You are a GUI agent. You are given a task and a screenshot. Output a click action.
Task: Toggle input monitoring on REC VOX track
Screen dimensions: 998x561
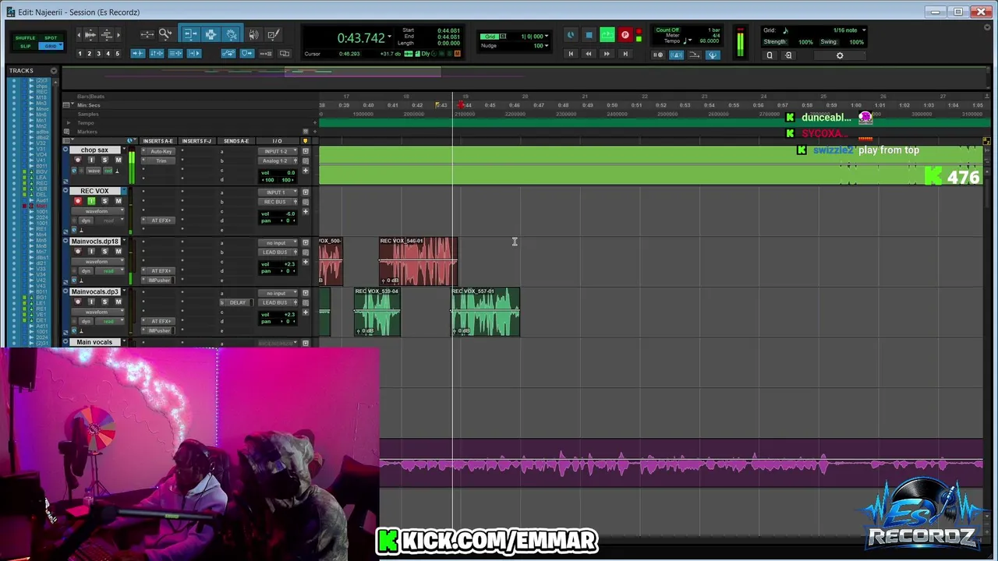[x=91, y=201]
